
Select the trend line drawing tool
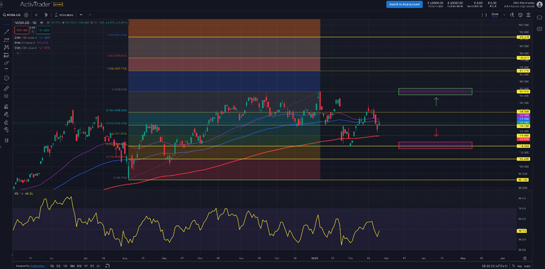click(6, 32)
